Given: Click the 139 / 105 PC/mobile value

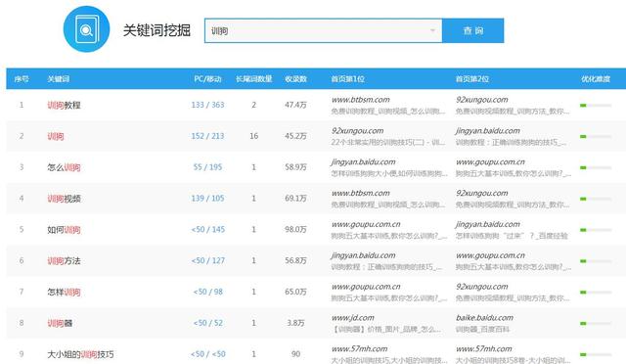Looking at the screenshot, I should (x=207, y=199).
